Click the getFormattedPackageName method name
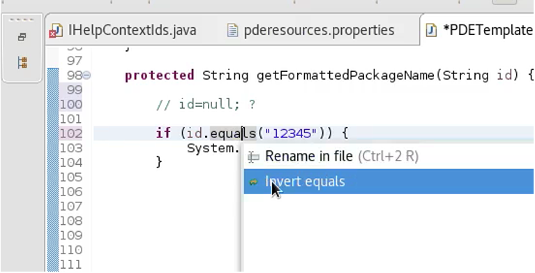Viewport: 535px width, 273px height. coord(346,75)
